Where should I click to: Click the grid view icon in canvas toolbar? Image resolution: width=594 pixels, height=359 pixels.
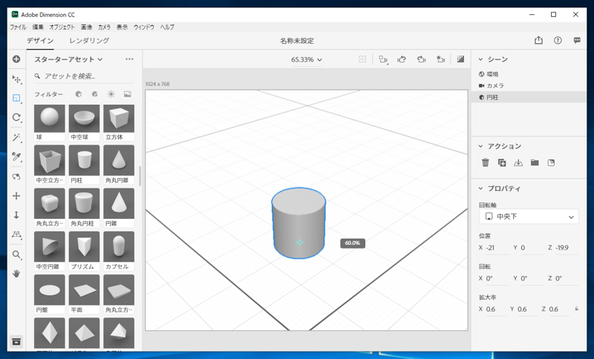[x=362, y=59]
